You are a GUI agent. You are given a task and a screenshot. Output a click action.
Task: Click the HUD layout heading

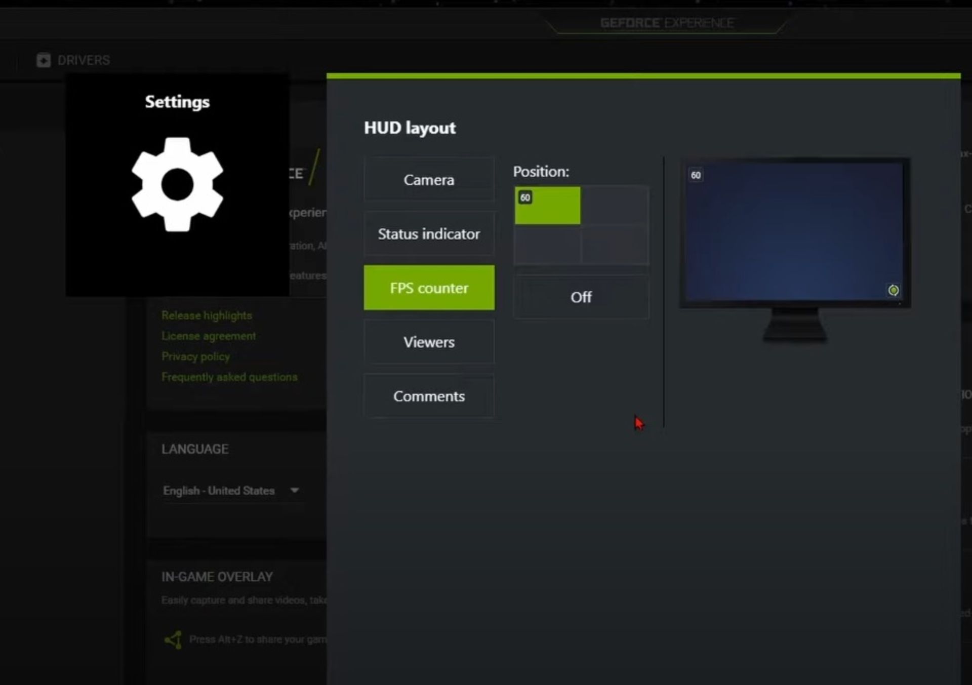pos(410,128)
